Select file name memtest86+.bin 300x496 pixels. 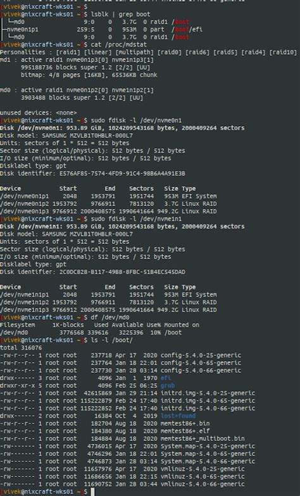pos(185,424)
